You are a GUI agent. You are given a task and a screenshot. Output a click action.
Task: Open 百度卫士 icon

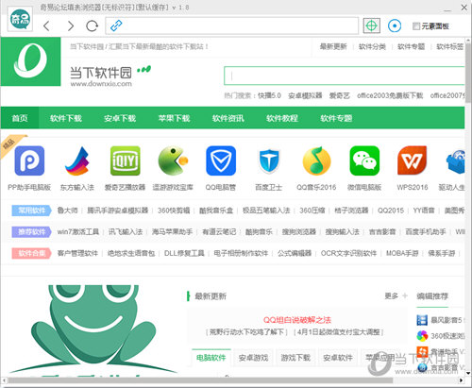pyautogui.click(x=269, y=161)
